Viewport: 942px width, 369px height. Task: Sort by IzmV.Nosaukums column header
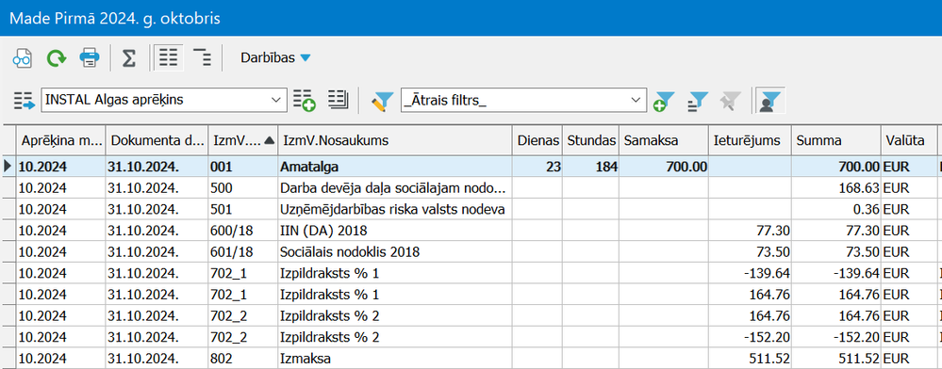point(395,140)
